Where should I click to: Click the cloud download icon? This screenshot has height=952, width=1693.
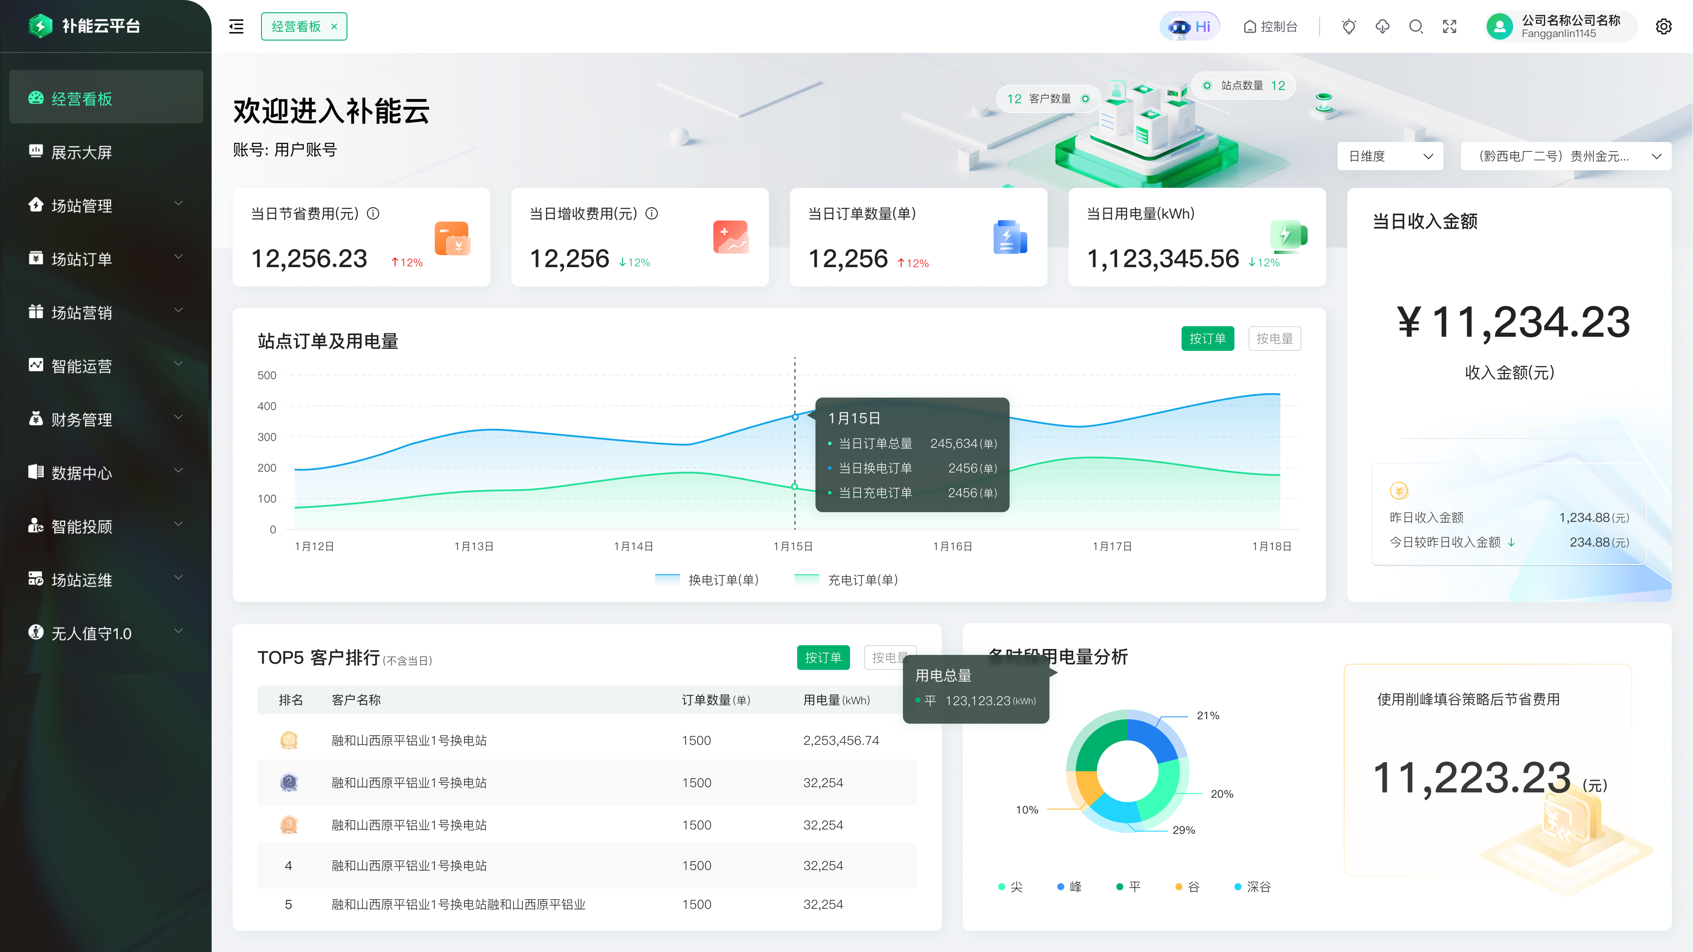[1382, 26]
